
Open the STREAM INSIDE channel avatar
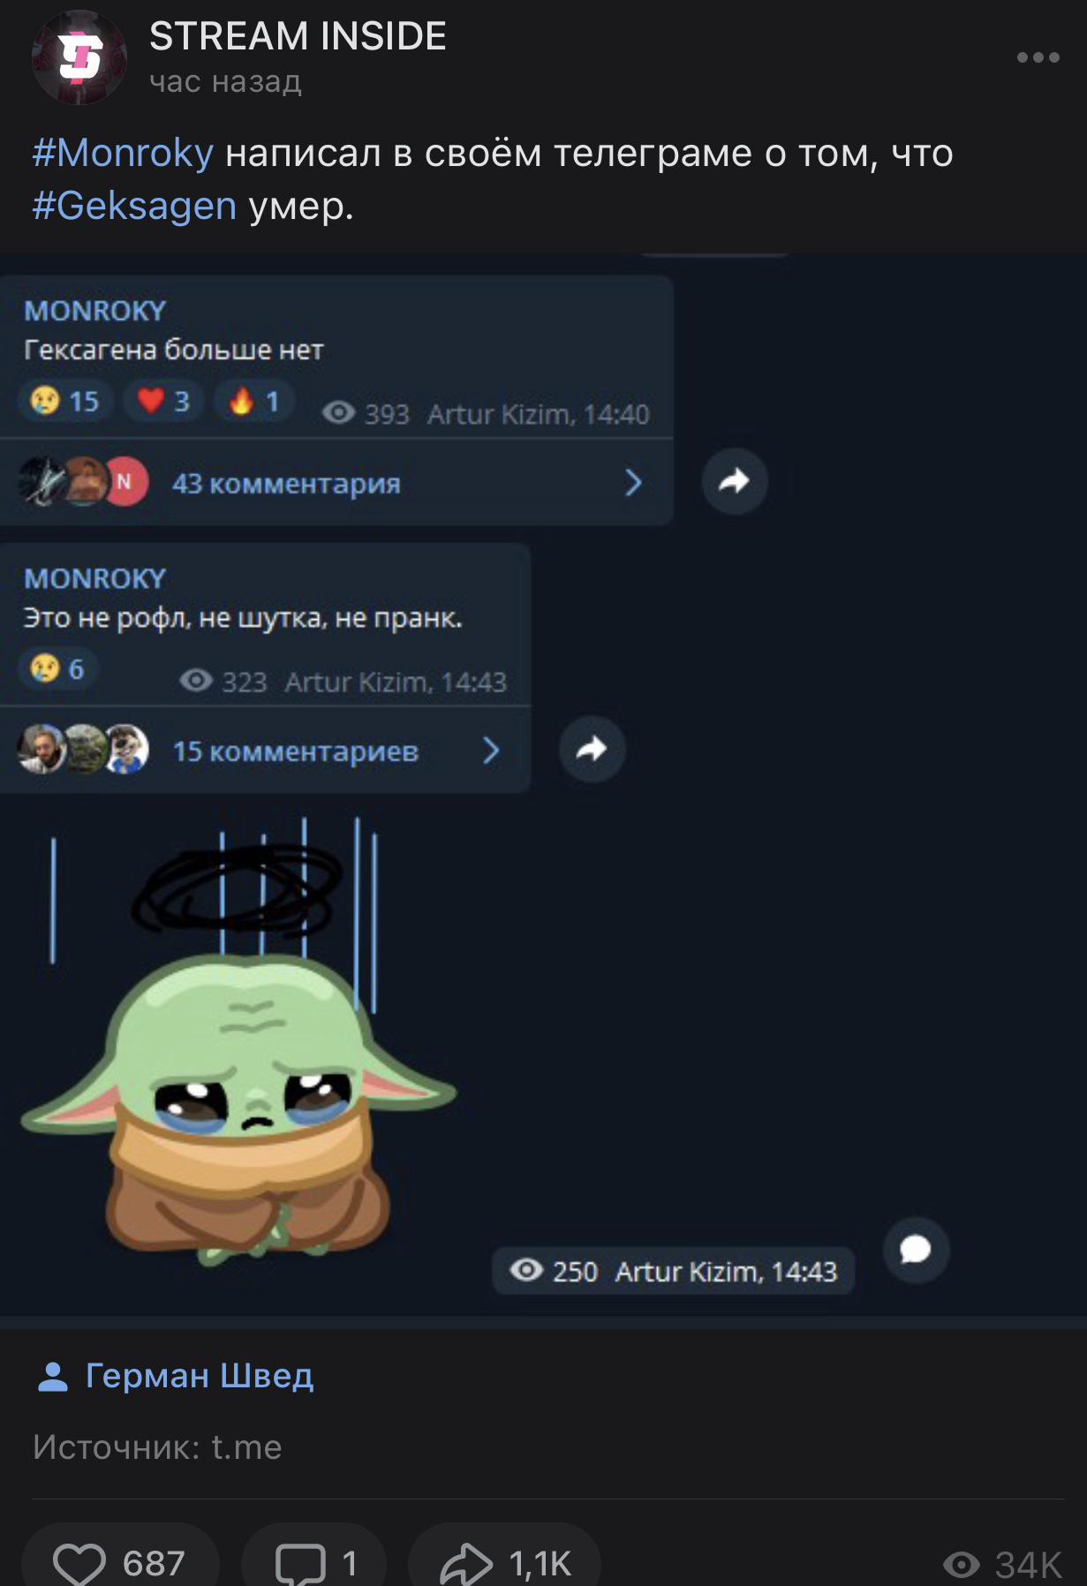79,57
